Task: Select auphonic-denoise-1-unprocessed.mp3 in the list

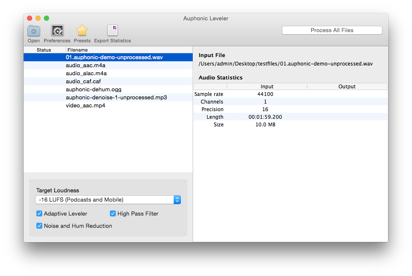Action: 108,98
